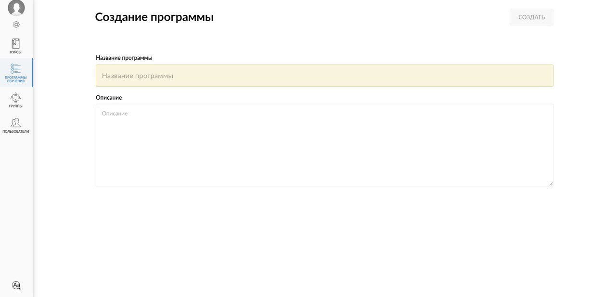Click the Создание программы page heading

pos(154,17)
